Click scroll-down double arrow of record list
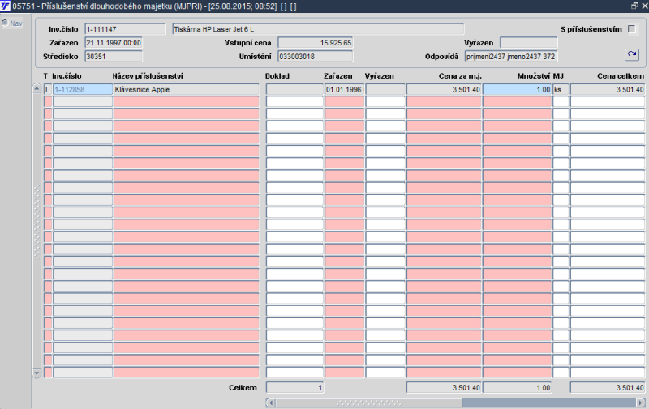649x409 pixels. click(x=37, y=373)
